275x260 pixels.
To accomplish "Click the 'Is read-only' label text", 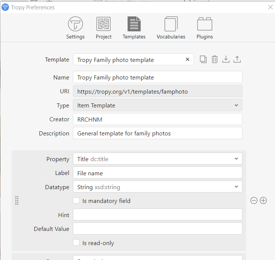I will pos(98,243).
